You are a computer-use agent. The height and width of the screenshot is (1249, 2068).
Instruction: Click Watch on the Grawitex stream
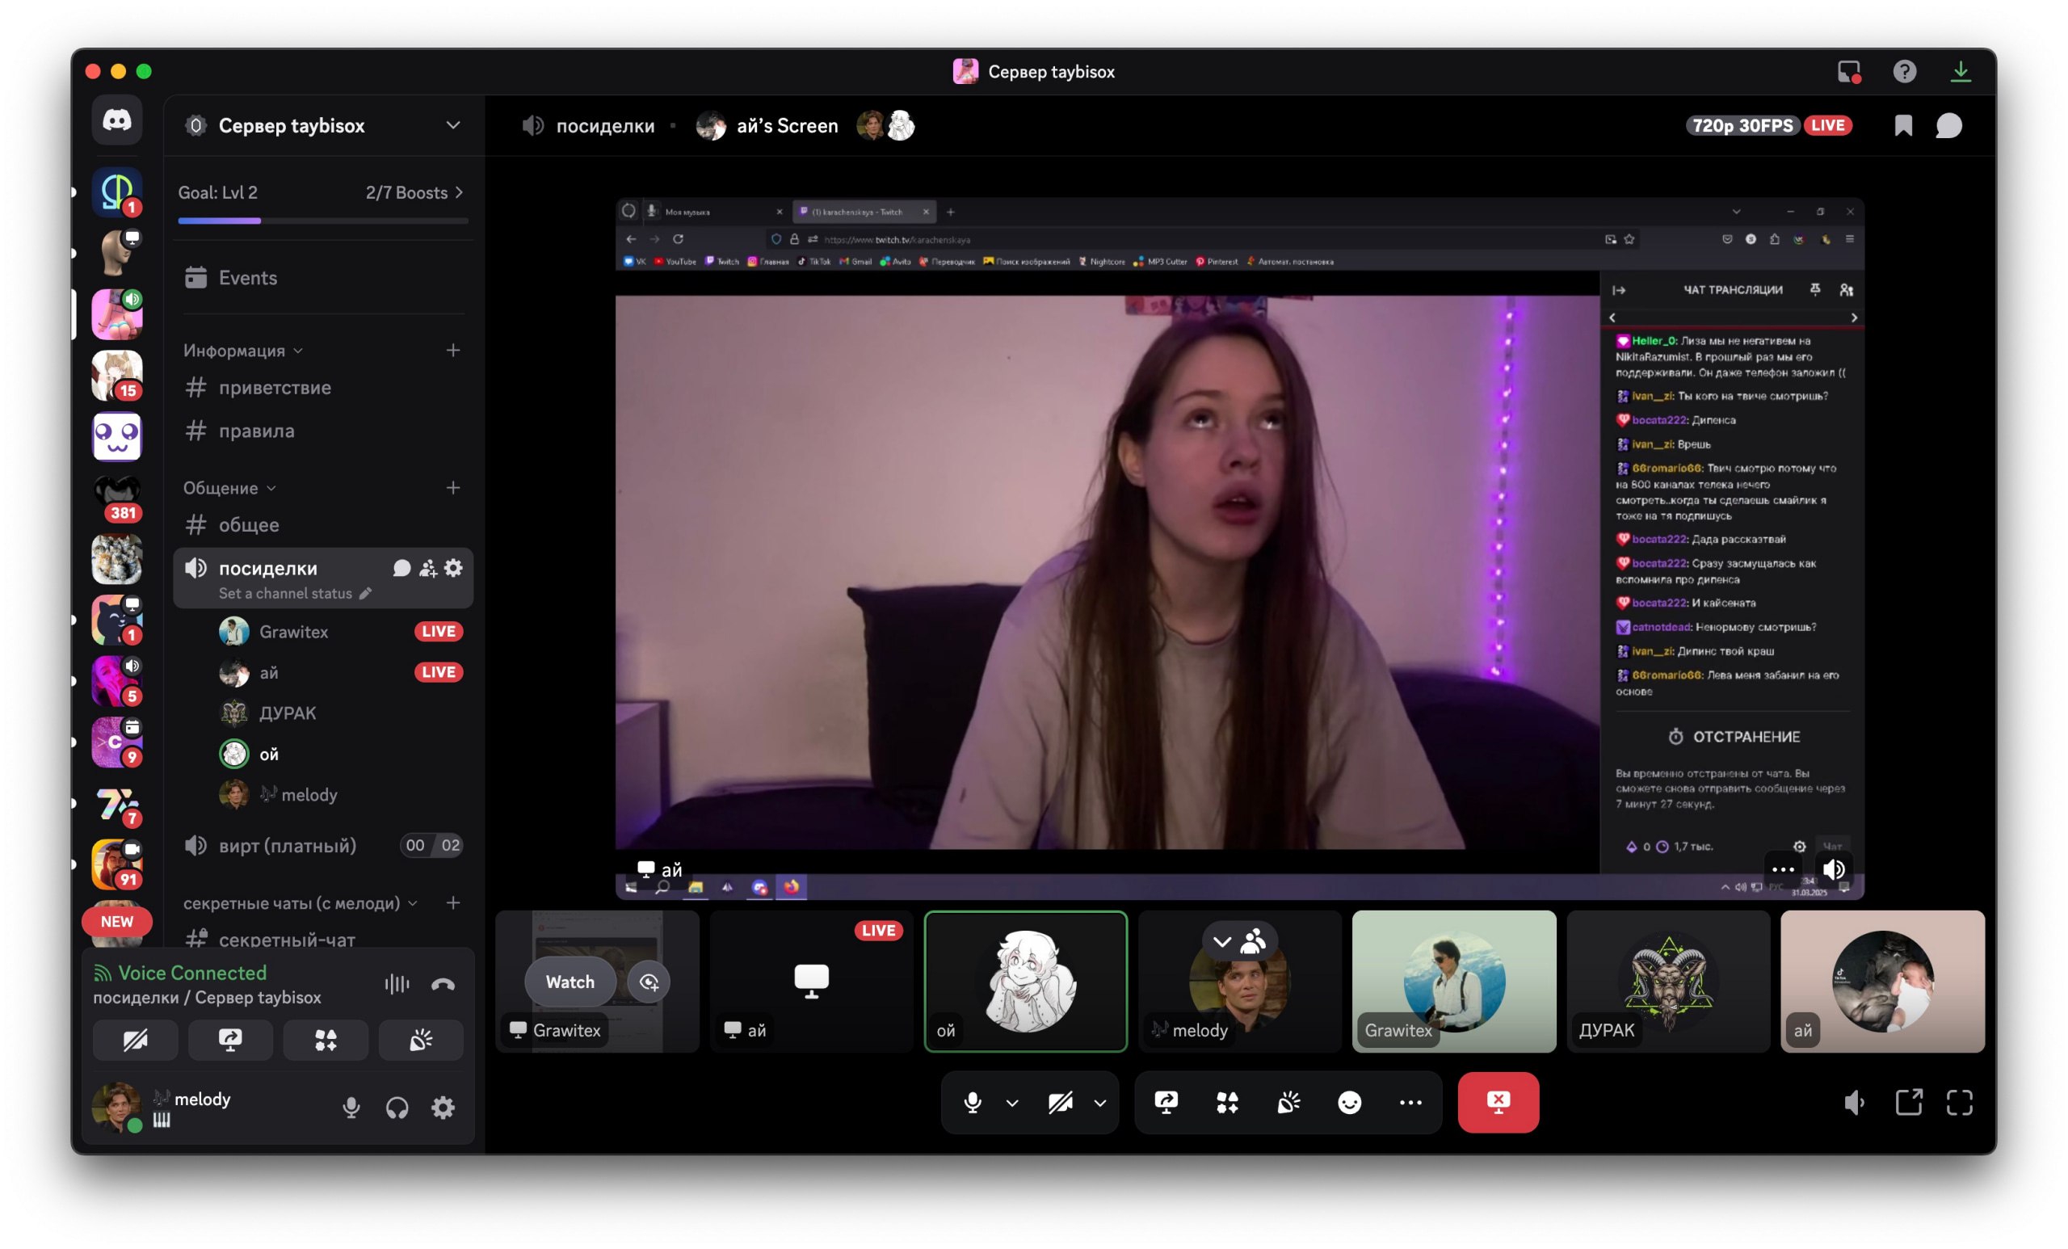[x=570, y=982]
